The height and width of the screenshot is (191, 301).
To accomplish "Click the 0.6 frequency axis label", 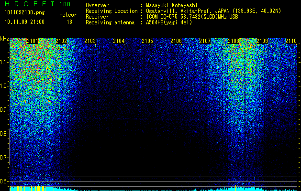I will (4, 181).
